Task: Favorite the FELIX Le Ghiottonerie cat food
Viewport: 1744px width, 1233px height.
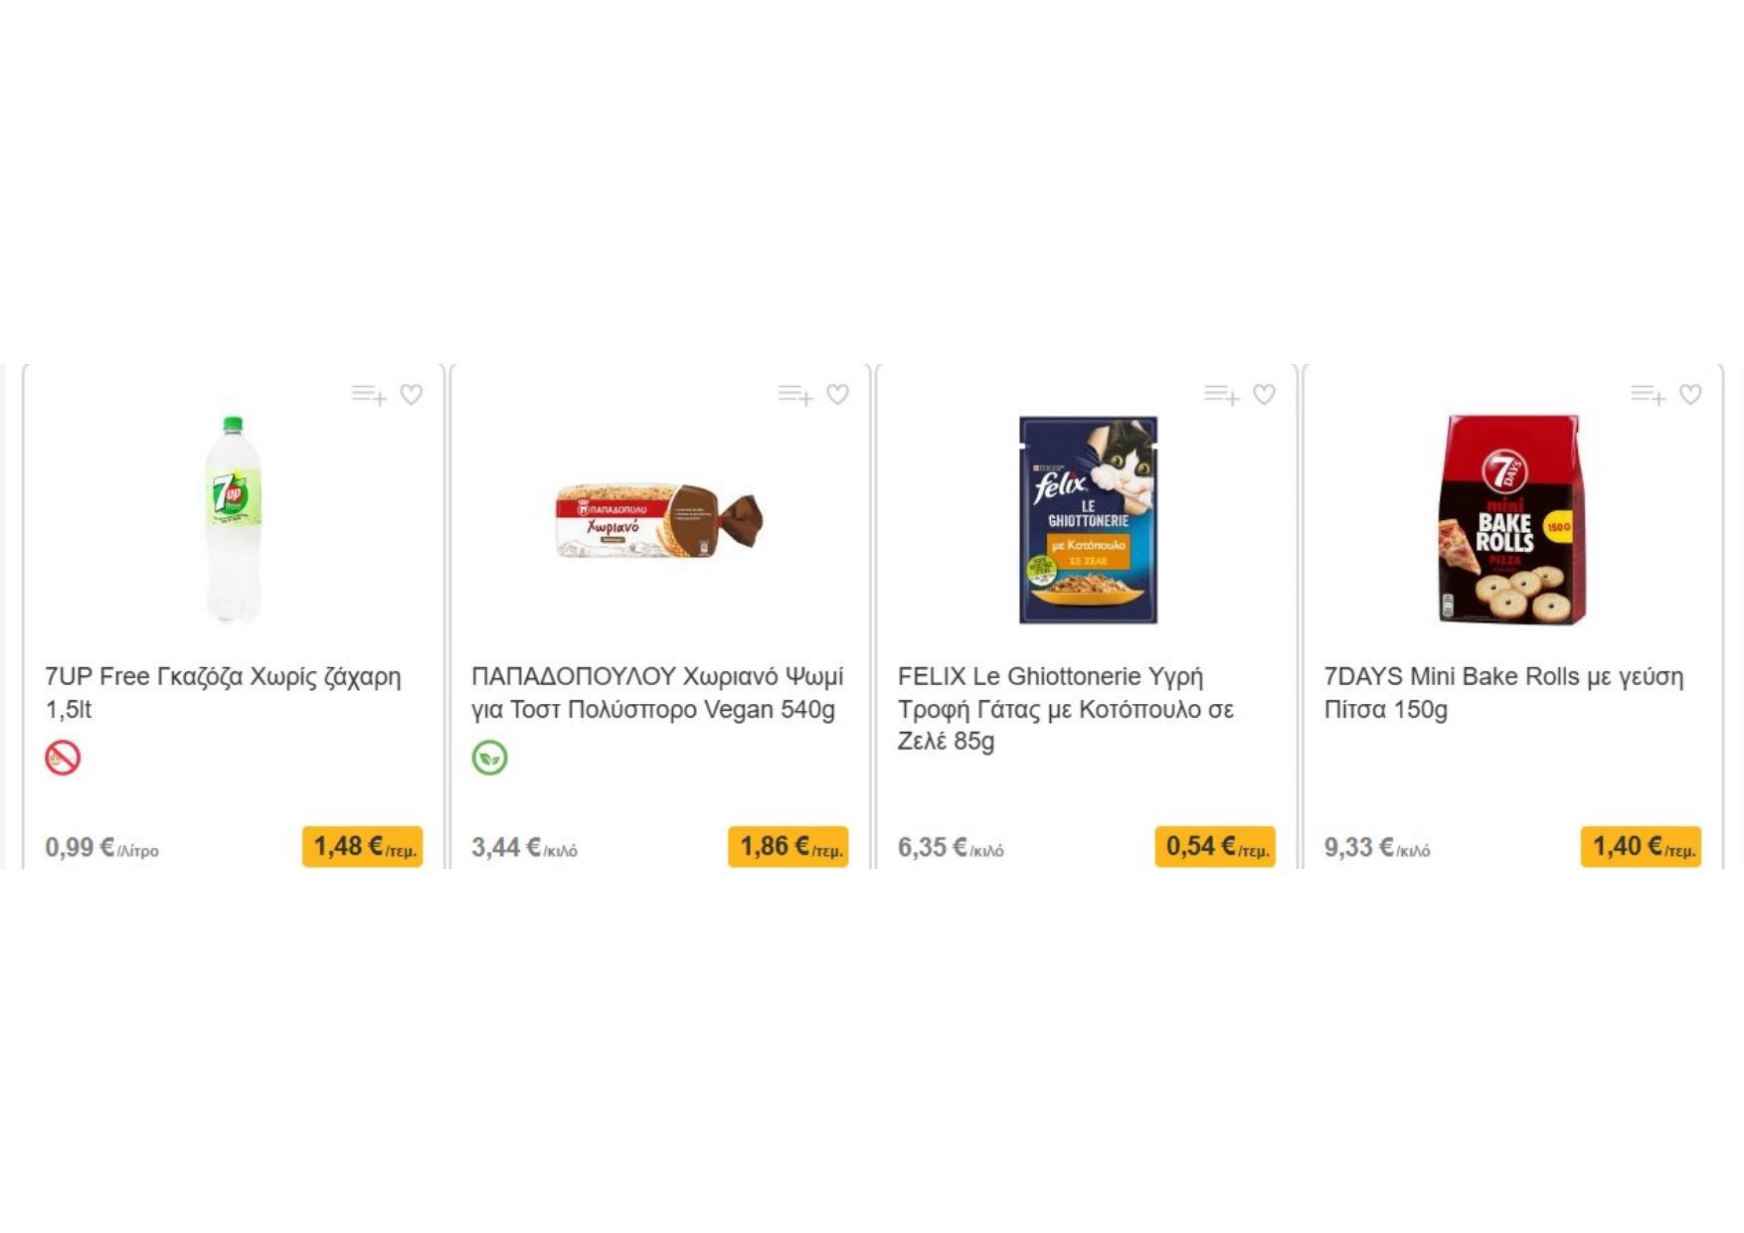Action: [1264, 395]
